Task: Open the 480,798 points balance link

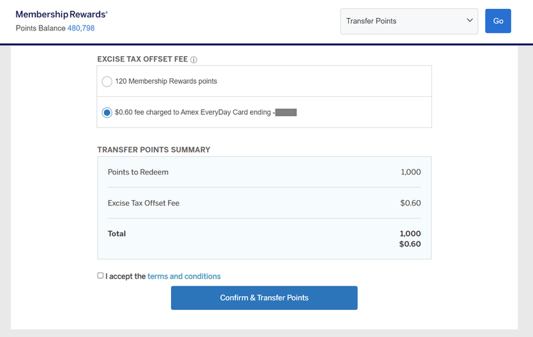Action: [81, 28]
